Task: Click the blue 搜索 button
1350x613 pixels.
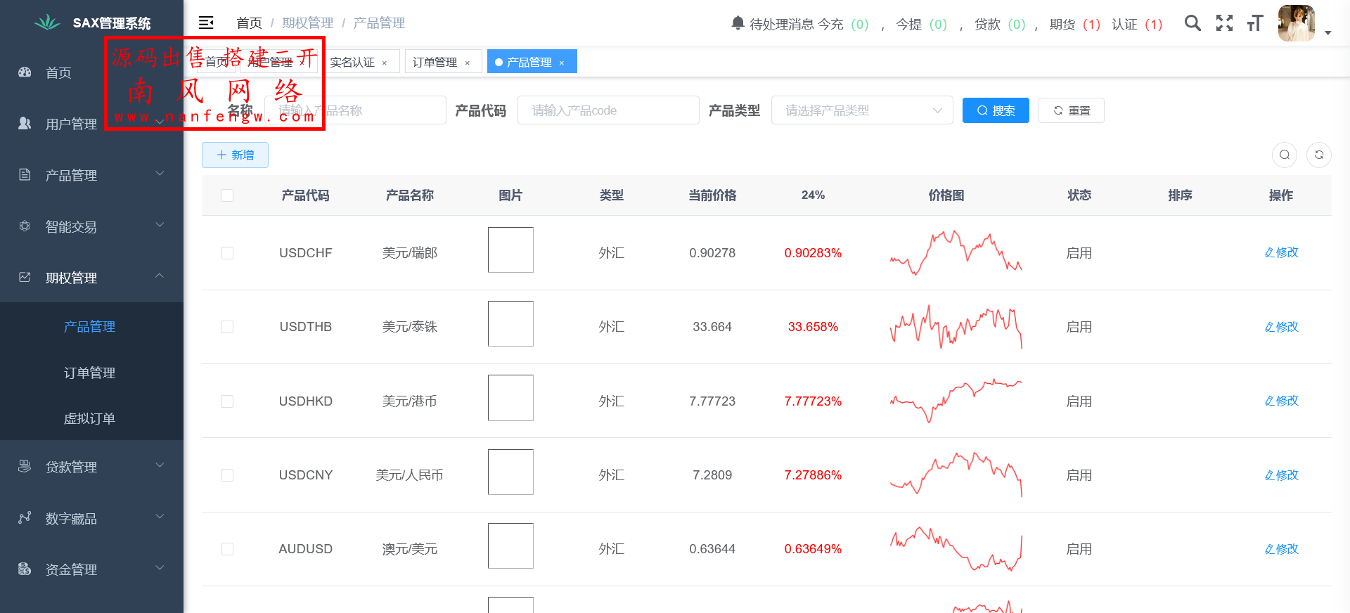Action: pyautogui.click(x=995, y=110)
